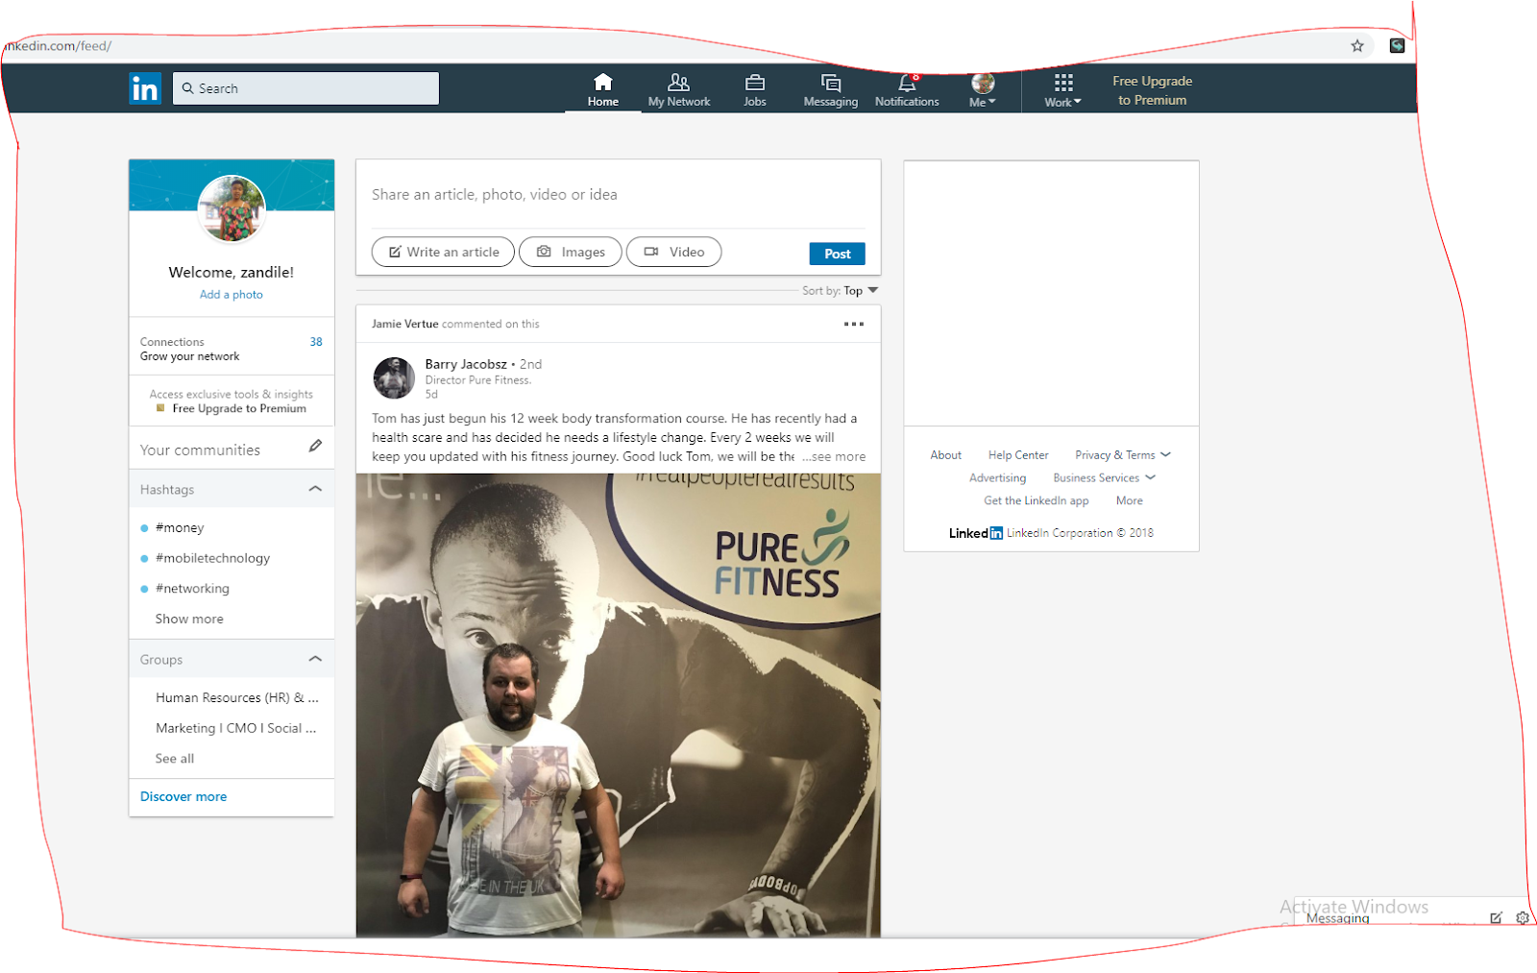This screenshot has width=1537, height=973.
Task: Click Show more hashtags
Action: pos(189,620)
